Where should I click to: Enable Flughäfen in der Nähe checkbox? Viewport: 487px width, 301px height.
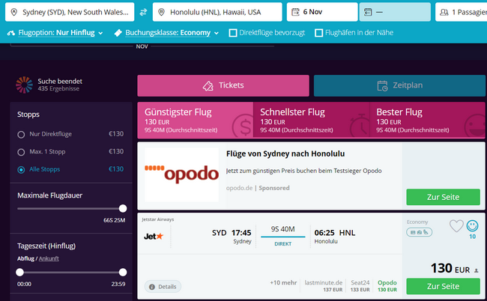coord(318,33)
